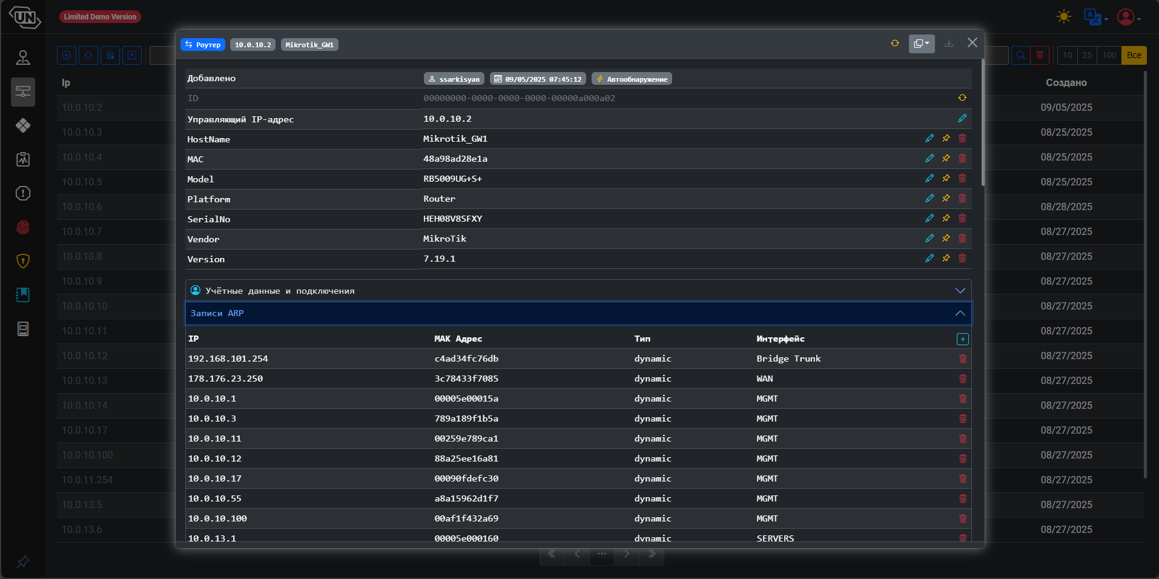The width and height of the screenshot is (1159, 579).
Task: Click the database toolbar button behind the dialog
Action: (110, 55)
